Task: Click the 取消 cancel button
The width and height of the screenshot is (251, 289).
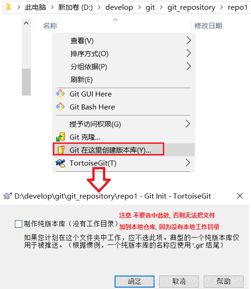Action: [179, 282]
